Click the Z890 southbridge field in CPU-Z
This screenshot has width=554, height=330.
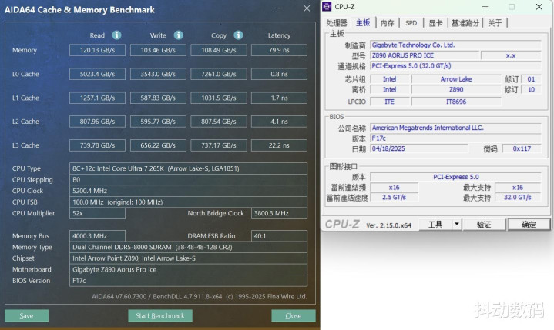[x=456, y=89]
